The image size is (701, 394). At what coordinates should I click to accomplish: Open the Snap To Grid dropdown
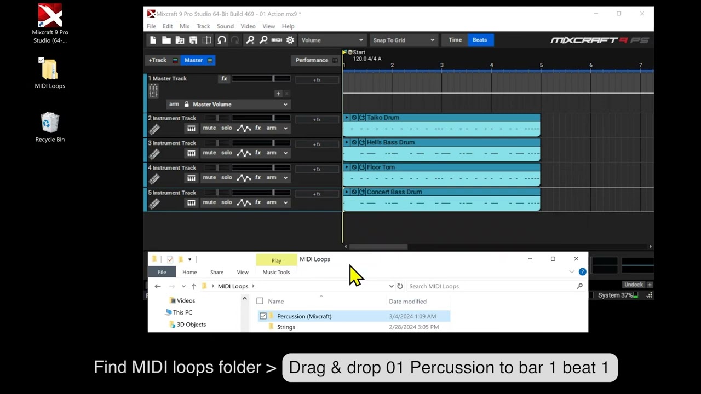click(404, 40)
